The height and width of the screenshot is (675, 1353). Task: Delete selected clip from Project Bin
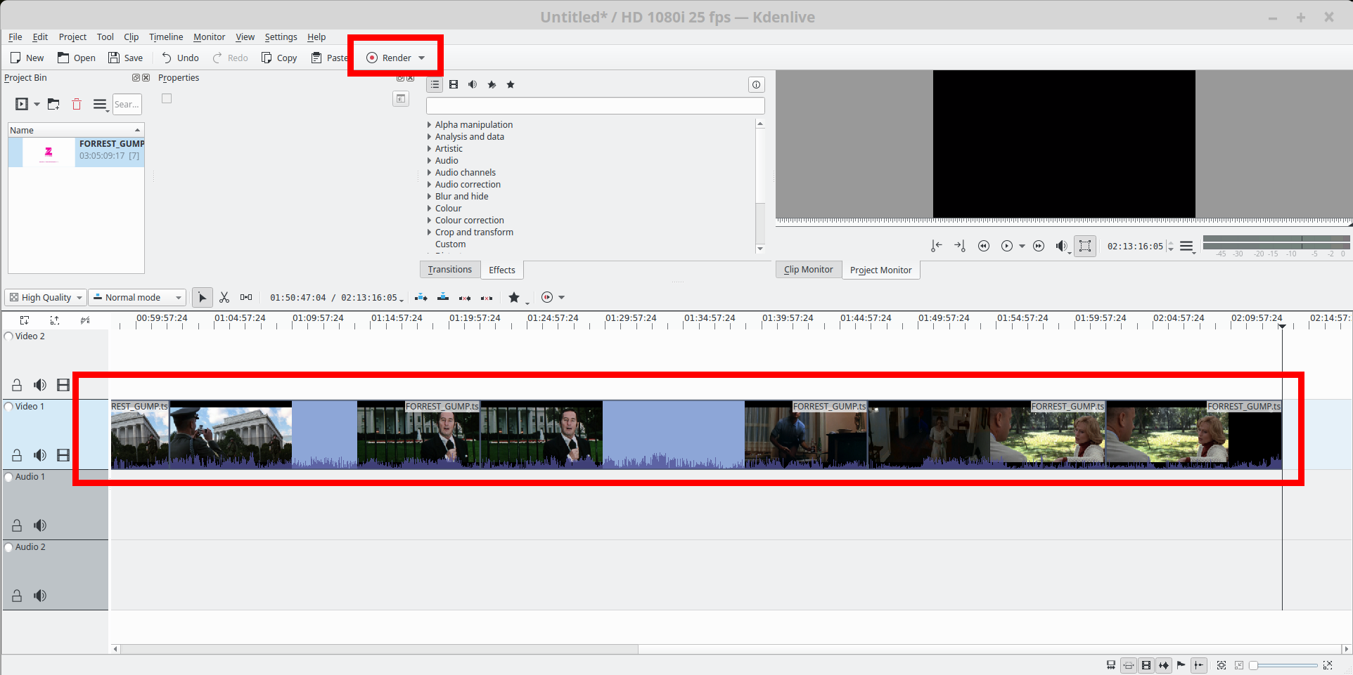77,105
